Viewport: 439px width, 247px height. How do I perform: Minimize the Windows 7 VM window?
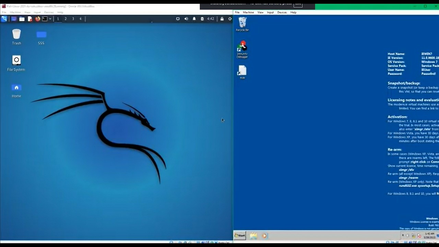(x=414, y=7)
